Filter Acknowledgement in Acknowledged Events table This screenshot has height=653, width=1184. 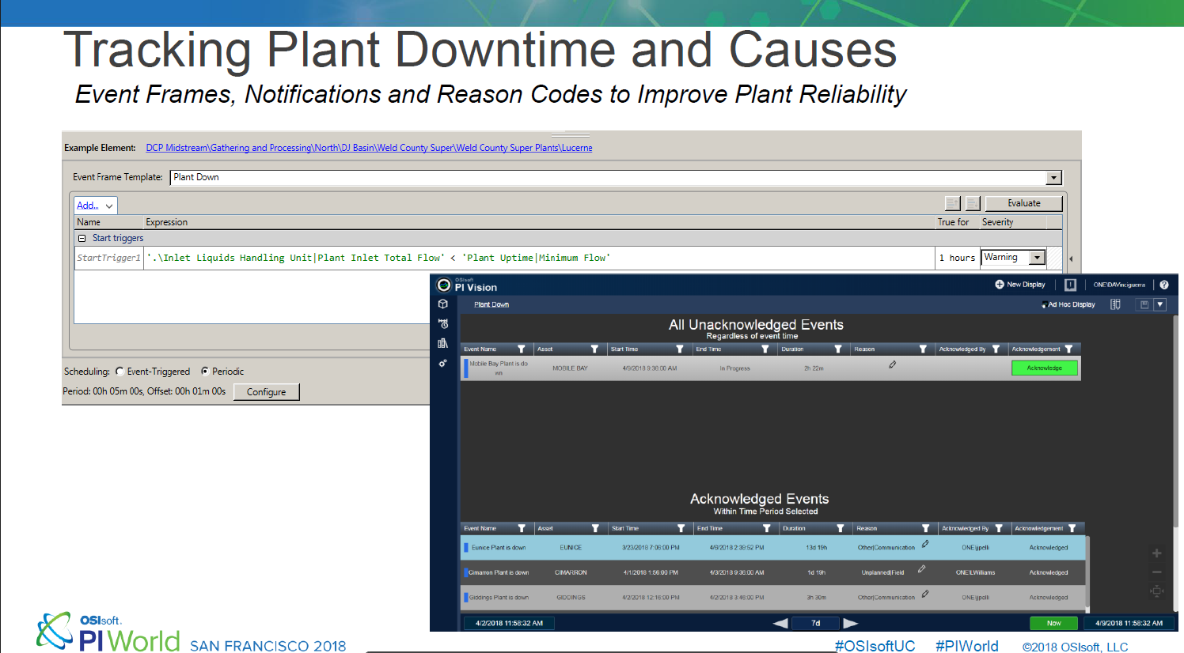[1072, 528]
